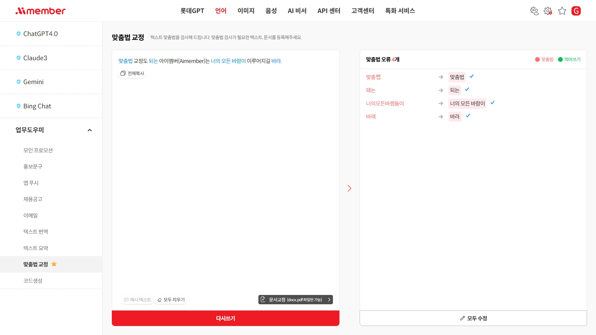The width and height of the screenshot is (596, 335).
Task: Accept the 너의 모든 바람이 correction checkmark
Action: click(x=492, y=103)
